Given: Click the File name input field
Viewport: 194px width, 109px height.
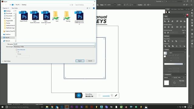Looking at the screenshot, I should point(54,44).
